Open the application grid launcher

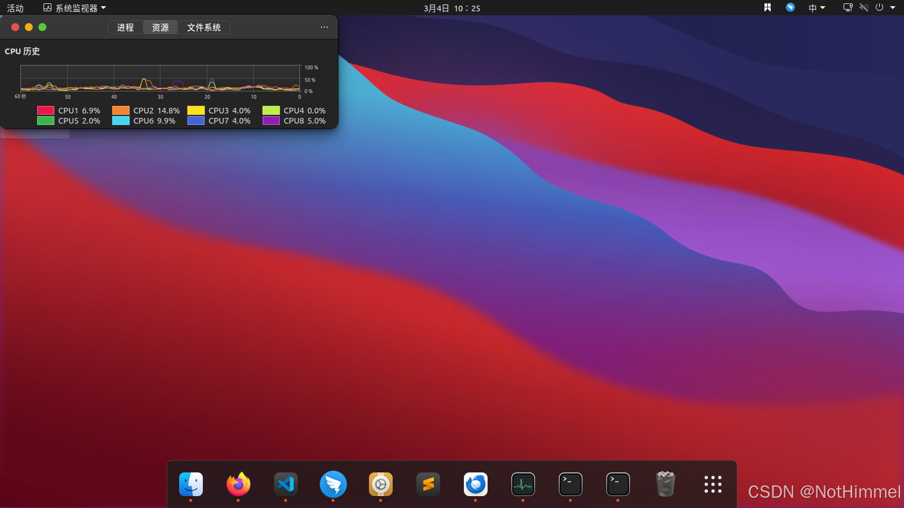click(712, 484)
